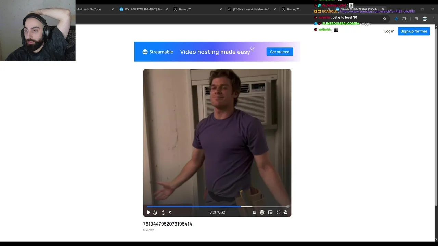Open playback speed 1x menu
Screen dimensions: 438x246
pyautogui.click(x=254, y=212)
